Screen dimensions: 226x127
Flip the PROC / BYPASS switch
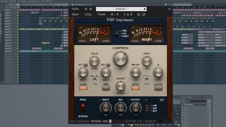(83, 108)
